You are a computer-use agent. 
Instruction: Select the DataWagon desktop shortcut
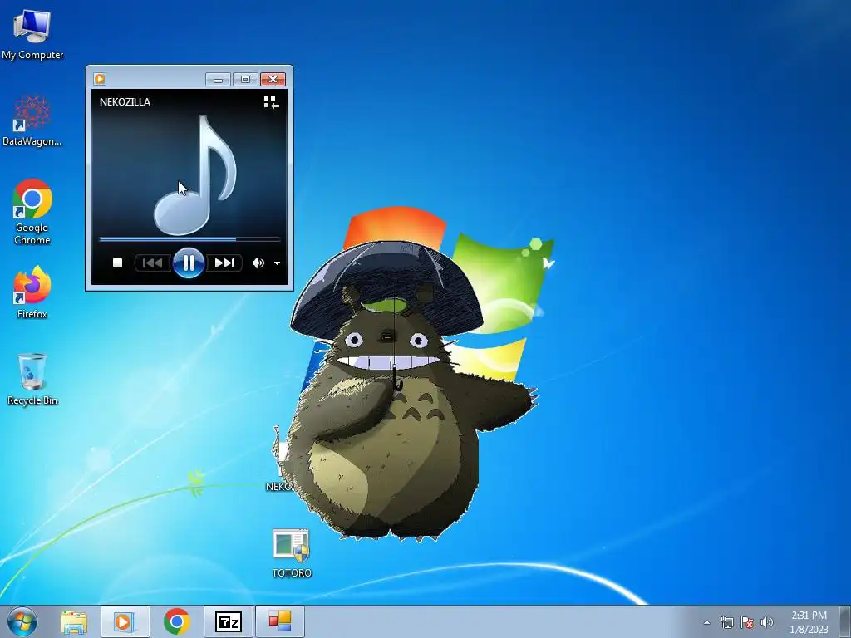pos(32,120)
